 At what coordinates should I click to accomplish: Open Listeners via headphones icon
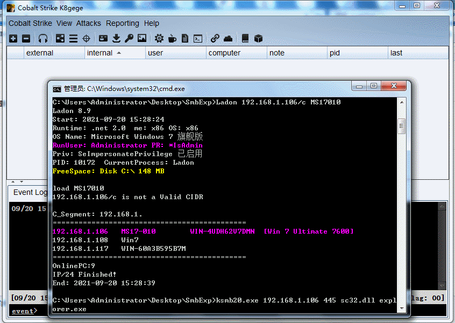click(43, 38)
